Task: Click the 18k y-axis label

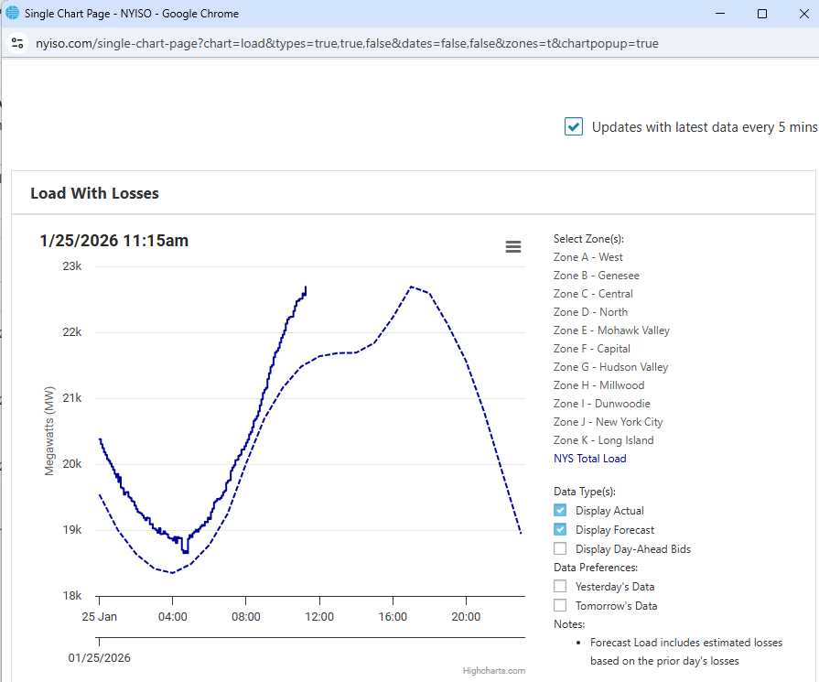Action: coord(72,595)
